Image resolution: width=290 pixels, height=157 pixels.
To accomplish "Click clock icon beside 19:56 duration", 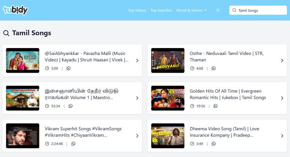I will click(192, 106).
